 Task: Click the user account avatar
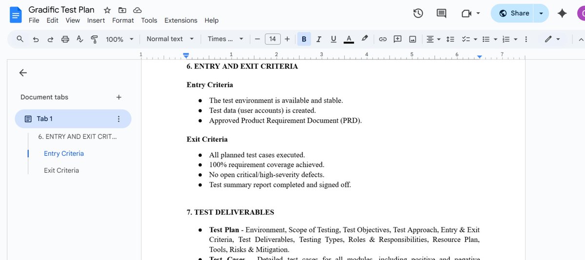pyautogui.click(x=581, y=14)
